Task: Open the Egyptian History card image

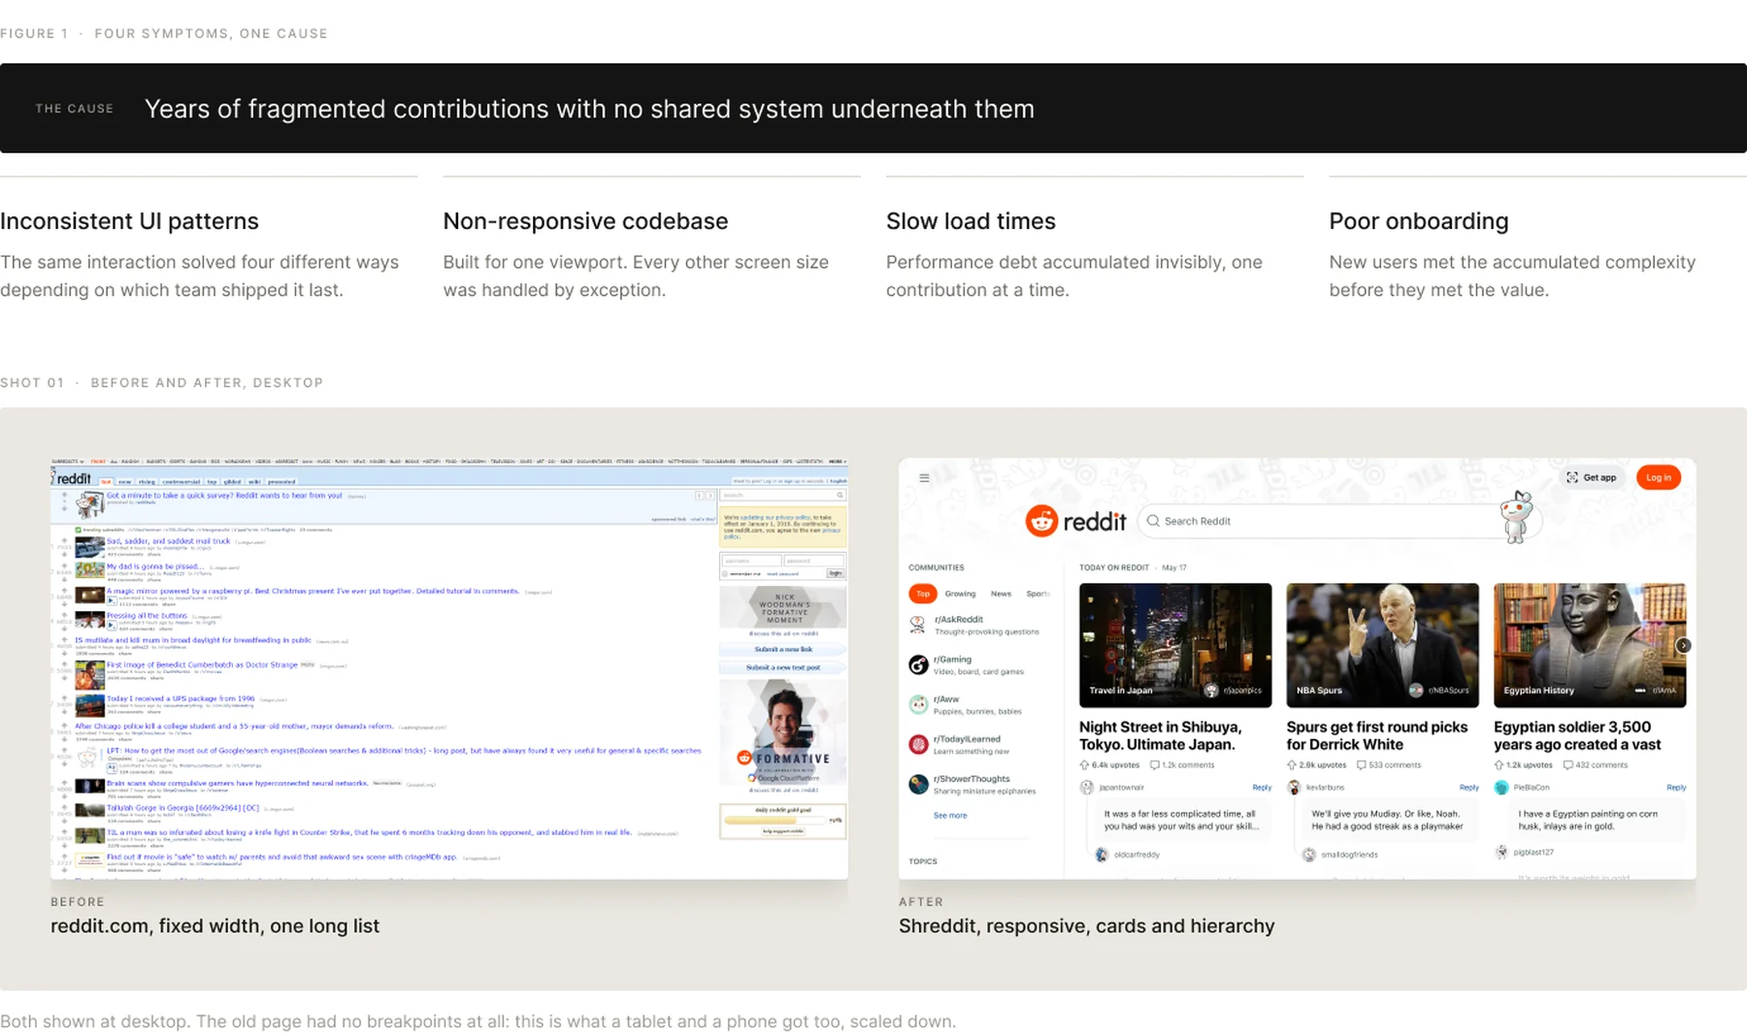Action: [1590, 645]
